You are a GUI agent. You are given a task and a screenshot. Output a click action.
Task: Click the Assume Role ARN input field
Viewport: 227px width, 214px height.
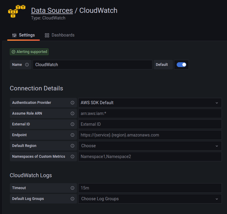pyautogui.click(x=150, y=113)
